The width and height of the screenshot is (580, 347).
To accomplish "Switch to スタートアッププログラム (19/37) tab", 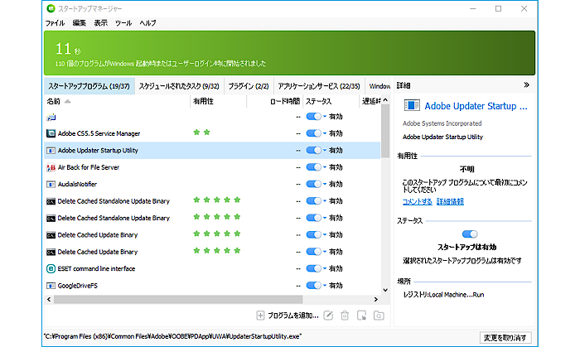I will pos(89,86).
